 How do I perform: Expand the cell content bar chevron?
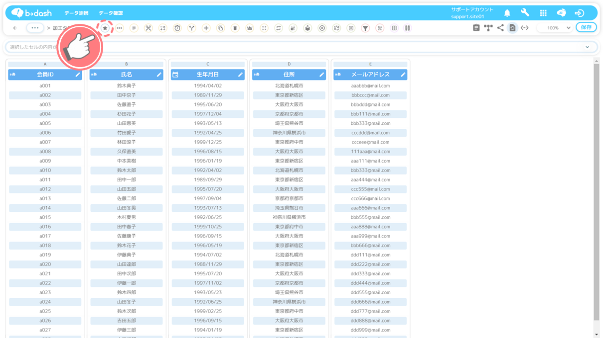point(588,47)
